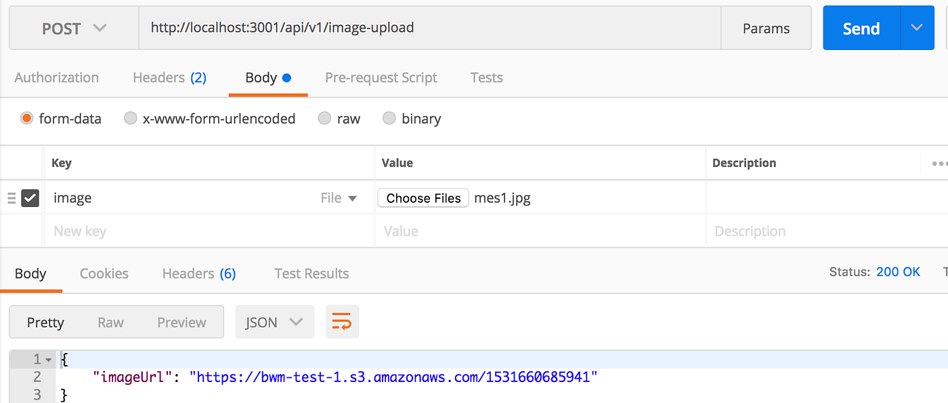Click the drag handle beside image row
The height and width of the screenshot is (403, 948).
coord(11,198)
